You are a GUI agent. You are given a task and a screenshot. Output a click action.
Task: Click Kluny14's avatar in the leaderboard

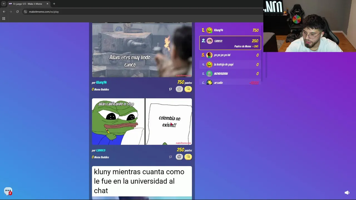(x=209, y=30)
